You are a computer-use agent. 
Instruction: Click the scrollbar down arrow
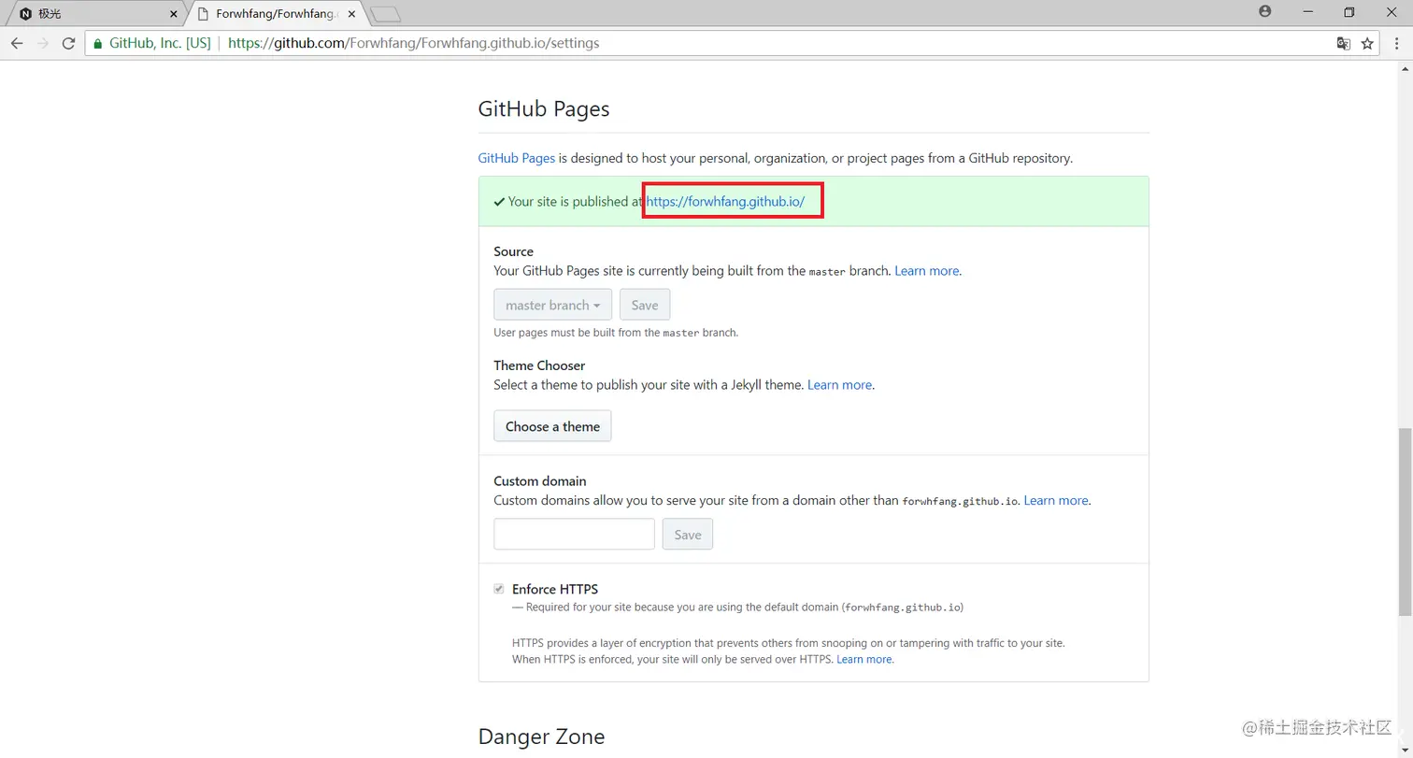[x=1405, y=750]
